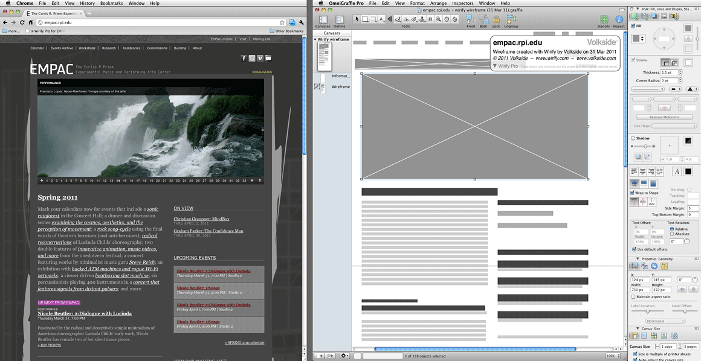The height and width of the screenshot is (361, 701).
Task: Open the Canvas Grid inspector tab
Action: coord(644,336)
